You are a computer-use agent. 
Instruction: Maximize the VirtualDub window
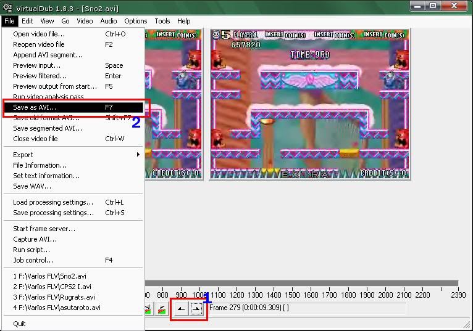click(433, 6)
